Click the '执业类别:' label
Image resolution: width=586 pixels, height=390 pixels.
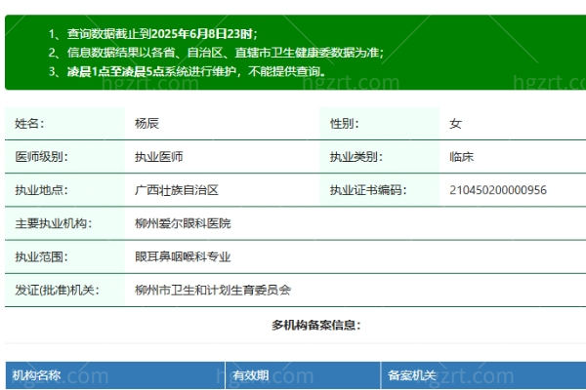tap(356, 157)
